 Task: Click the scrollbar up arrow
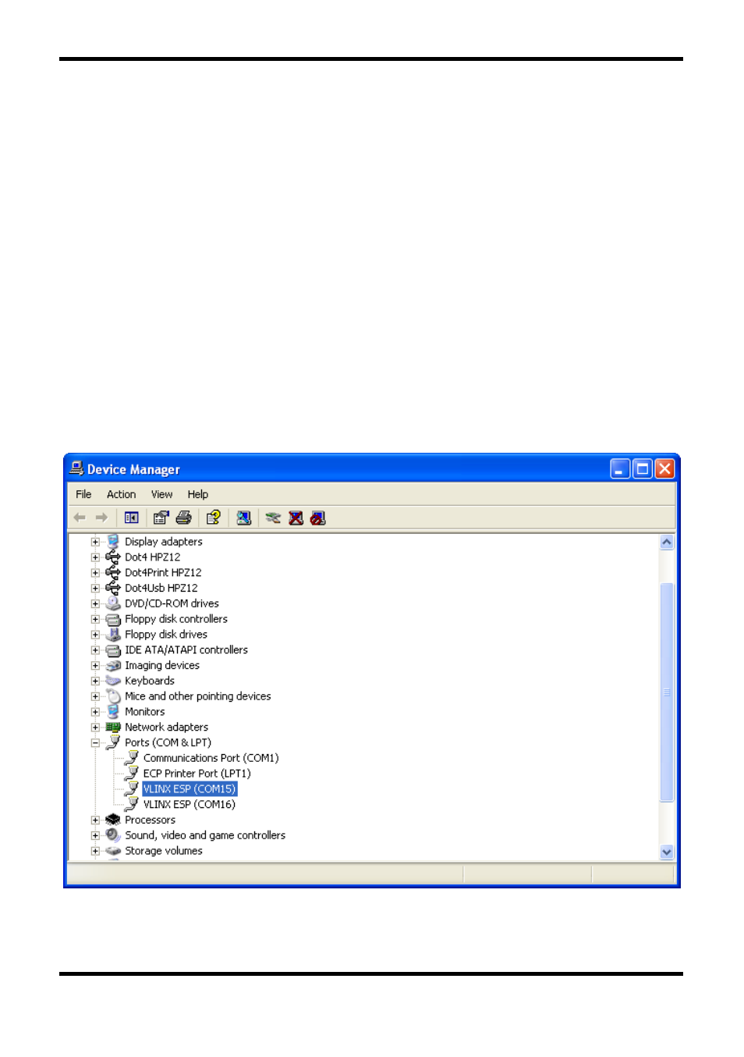667,542
